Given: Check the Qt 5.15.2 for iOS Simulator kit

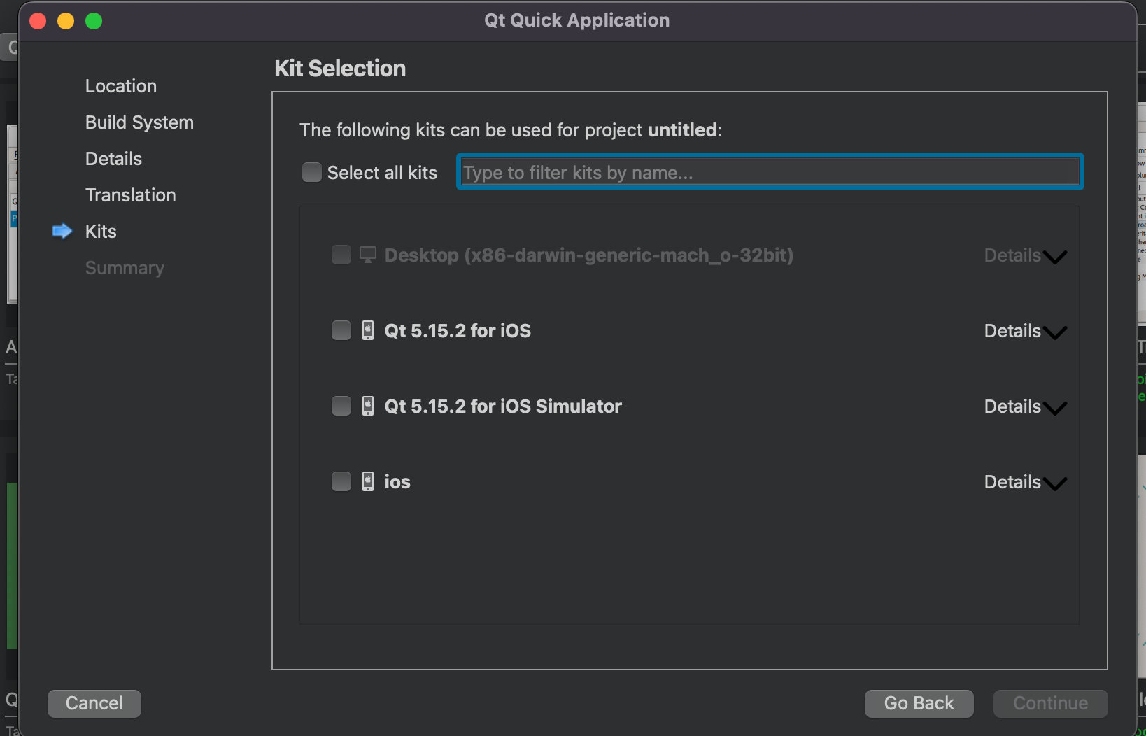Looking at the screenshot, I should point(341,406).
